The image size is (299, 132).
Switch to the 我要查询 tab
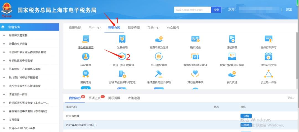(x=134, y=28)
